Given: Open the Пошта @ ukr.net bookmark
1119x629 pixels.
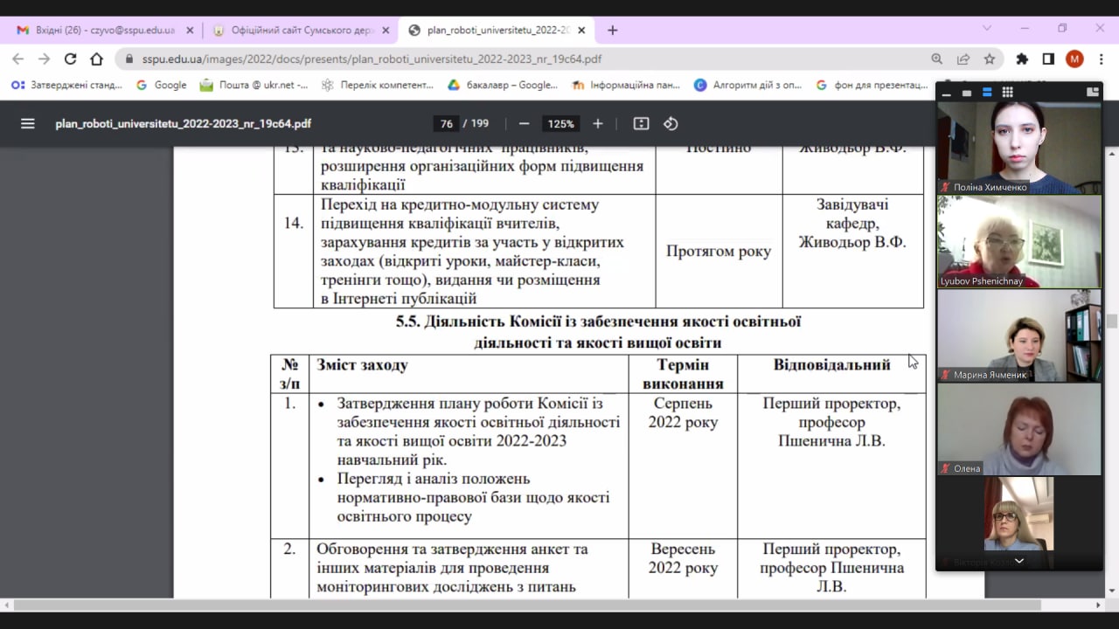Looking at the screenshot, I should 254,85.
